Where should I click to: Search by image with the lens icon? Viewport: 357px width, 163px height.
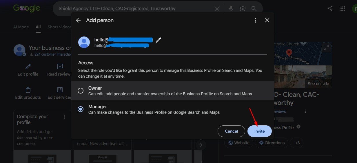pos(243,9)
